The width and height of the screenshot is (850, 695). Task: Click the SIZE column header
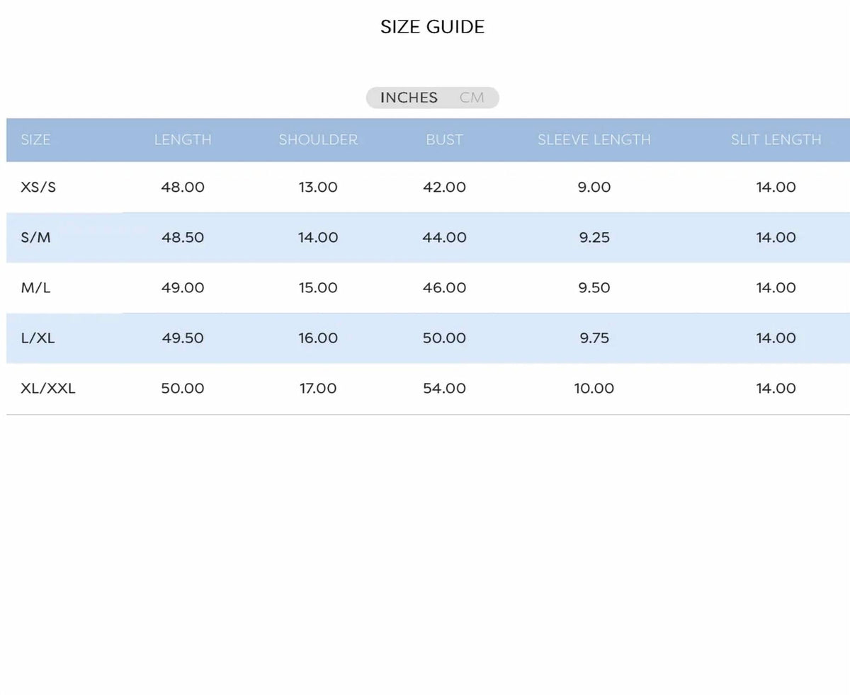(35, 140)
